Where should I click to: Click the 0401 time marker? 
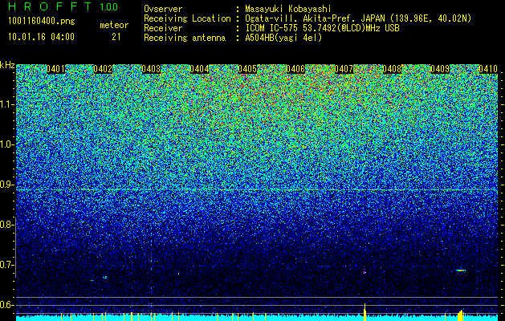55,69
